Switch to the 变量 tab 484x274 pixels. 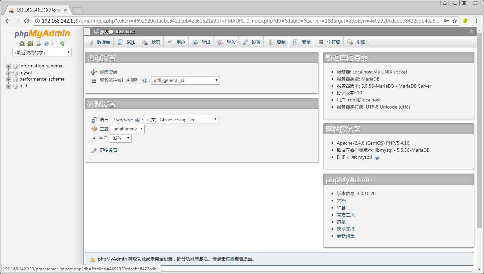point(302,42)
